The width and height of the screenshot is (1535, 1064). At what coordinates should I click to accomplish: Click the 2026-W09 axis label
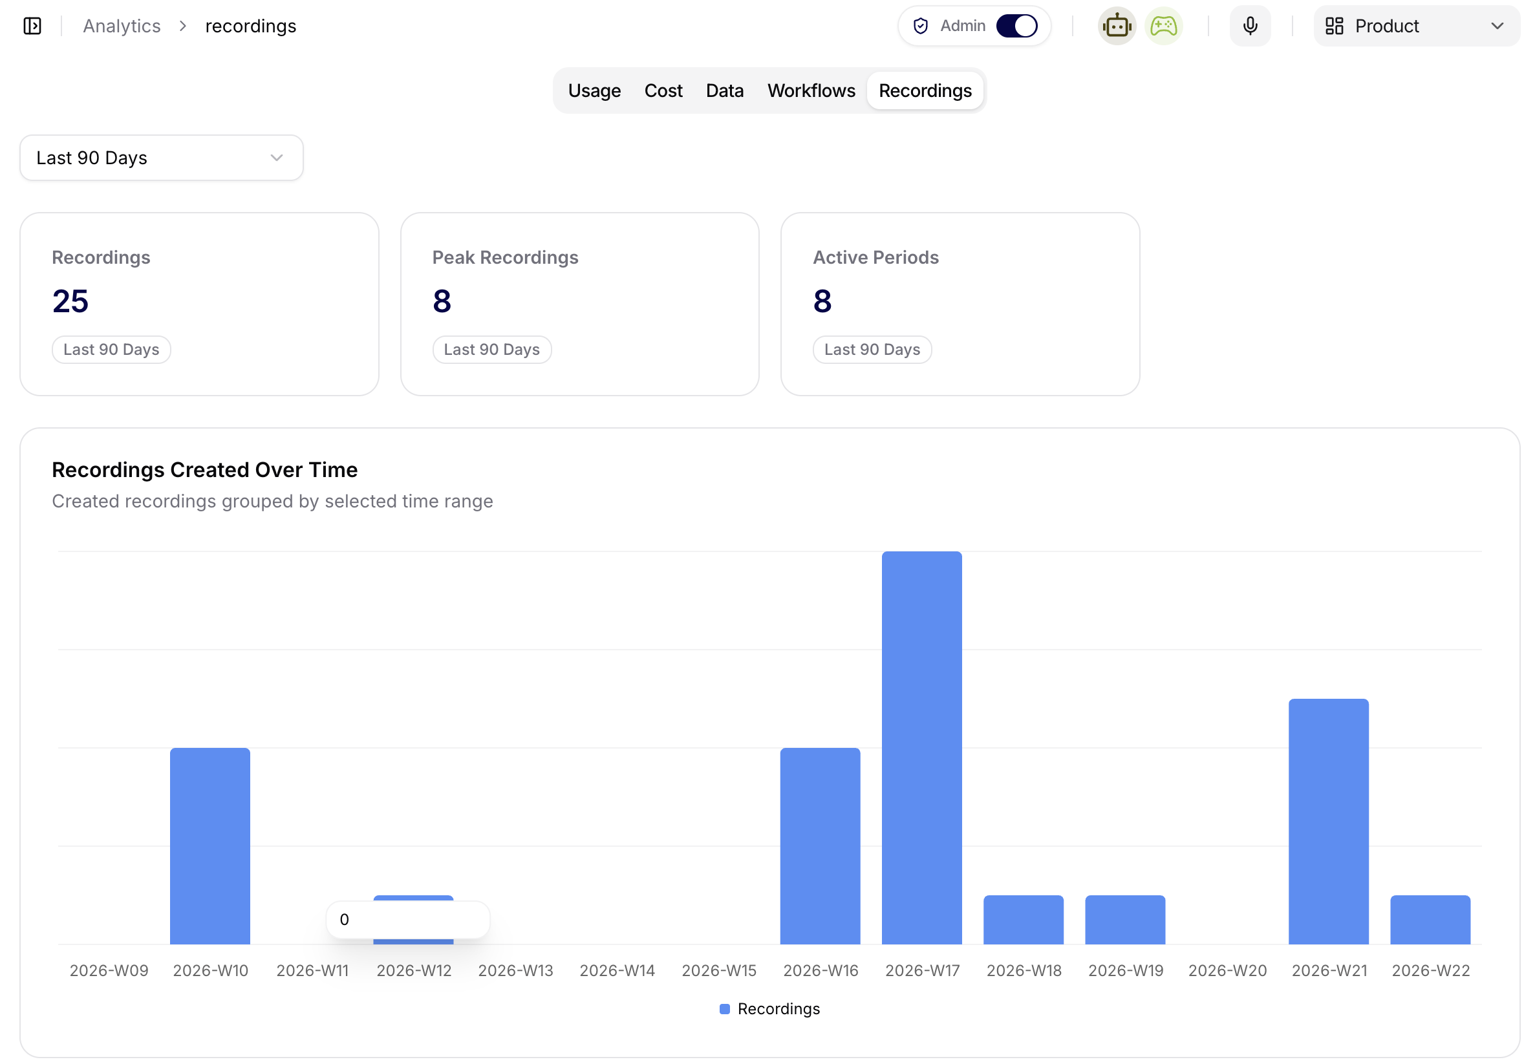[x=109, y=971]
